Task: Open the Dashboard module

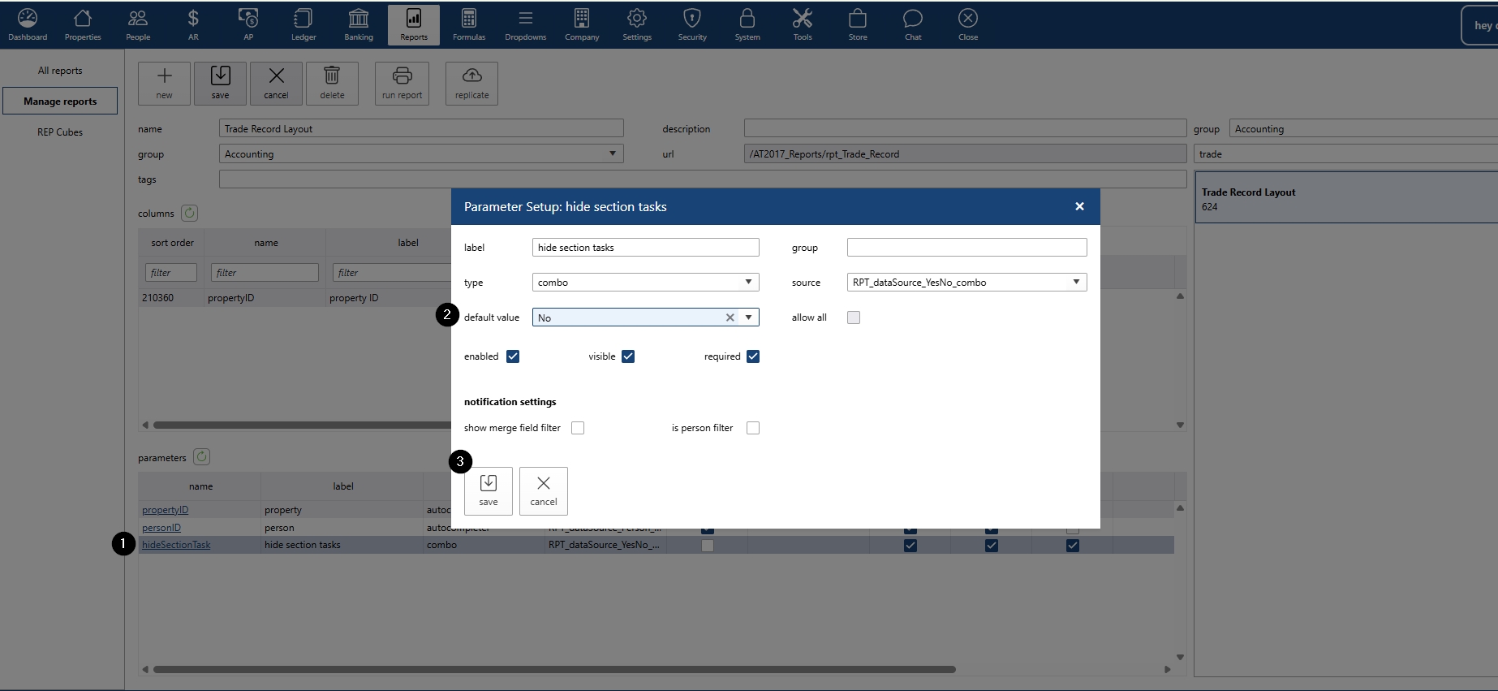Action: (28, 25)
